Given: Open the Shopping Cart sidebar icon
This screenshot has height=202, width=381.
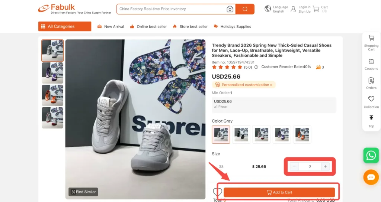Looking at the screenshot, I should tap(371, 43).
